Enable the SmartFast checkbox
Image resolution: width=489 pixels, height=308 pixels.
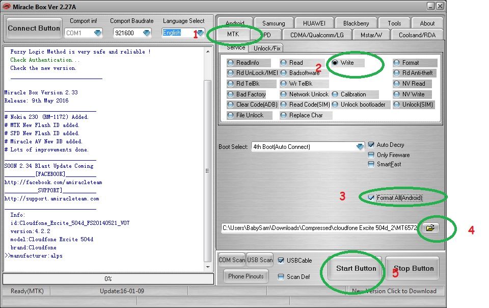(x=371, y=164)
